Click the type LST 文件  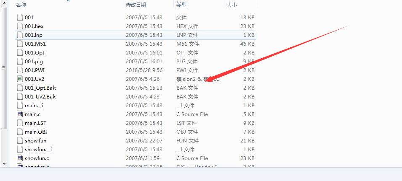pos(186,123)
